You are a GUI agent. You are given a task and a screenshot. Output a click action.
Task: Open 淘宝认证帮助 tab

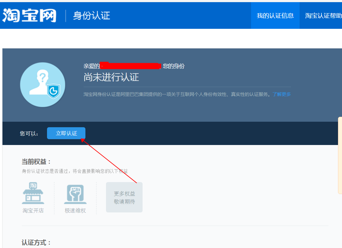coord(323,15)
